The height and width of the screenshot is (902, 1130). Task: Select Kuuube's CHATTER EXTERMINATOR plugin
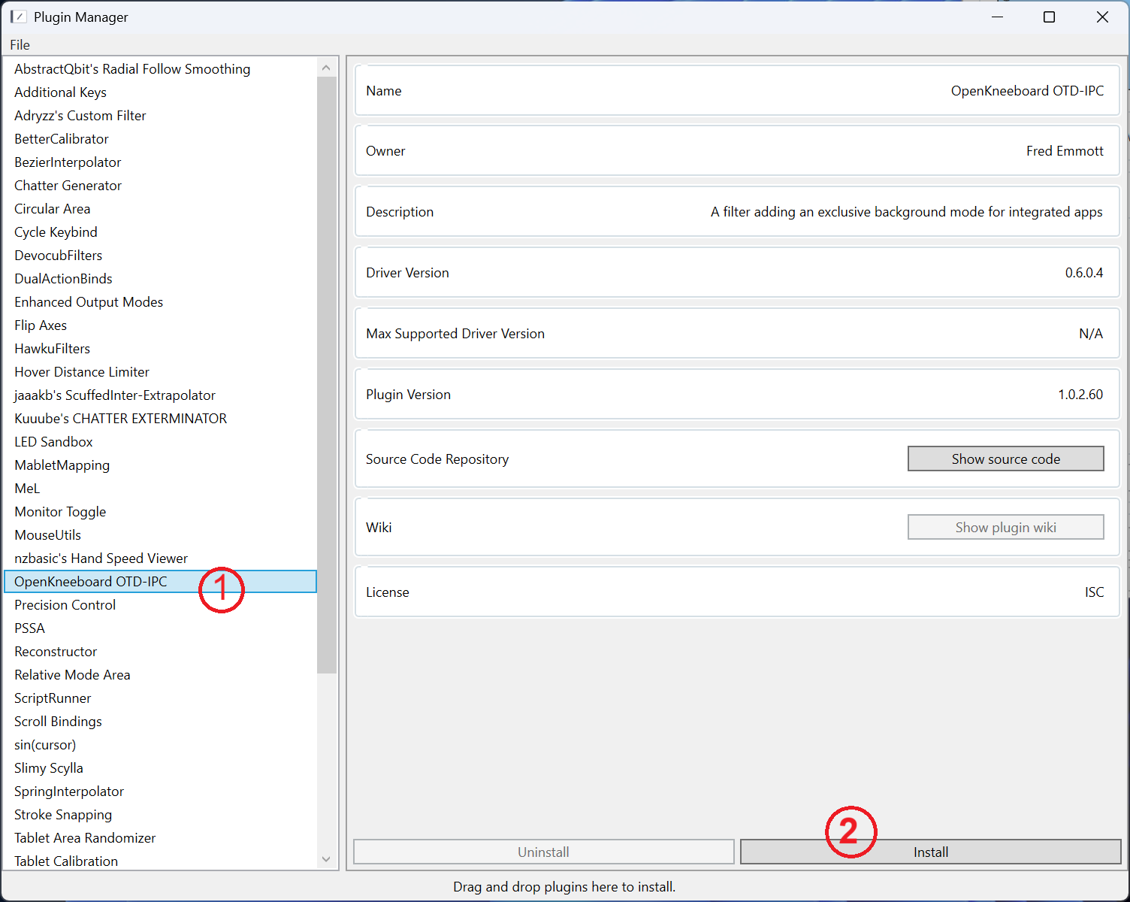(x=120, y=419)
